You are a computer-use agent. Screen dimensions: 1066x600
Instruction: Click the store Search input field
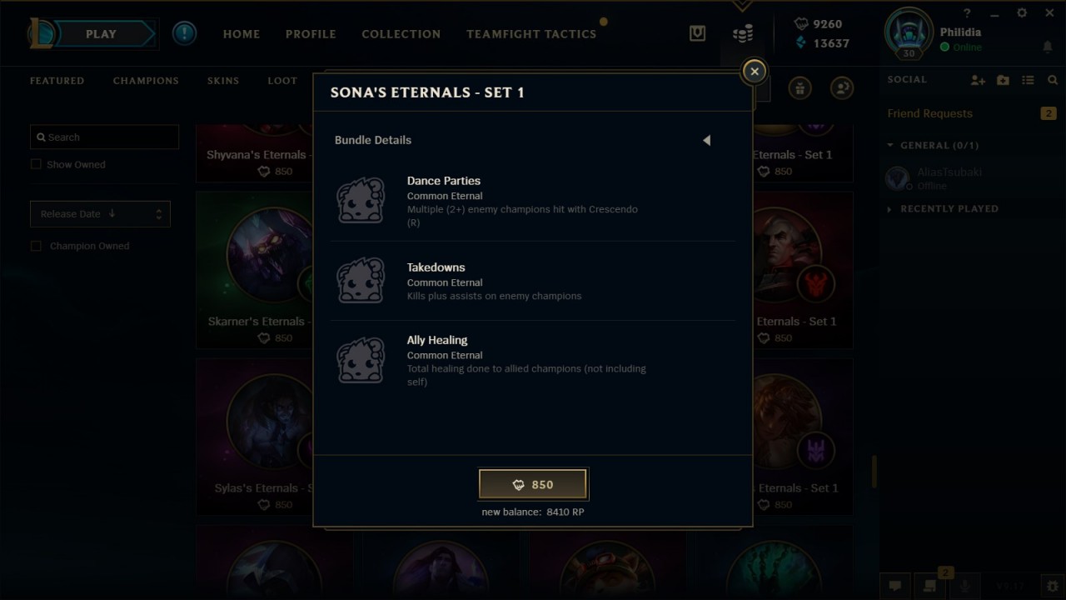104,137
